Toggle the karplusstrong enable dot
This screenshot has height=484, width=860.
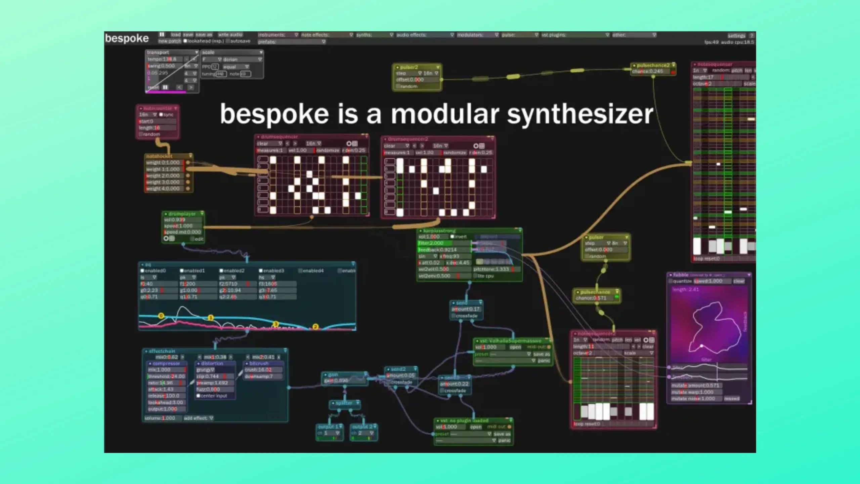pyautogui.click(x=421, y=231)
